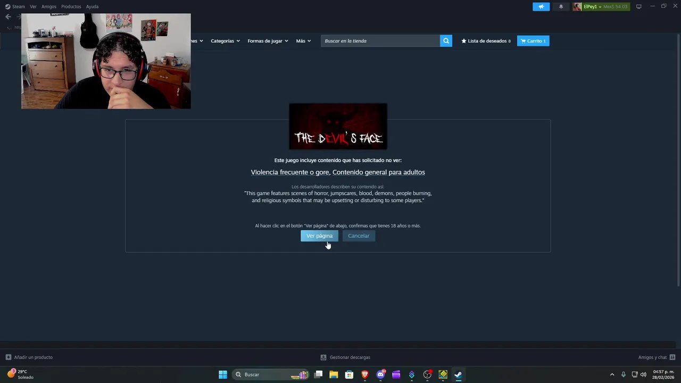Open File Explorer from taskbar
The height and width of the screenshot is (383, 681).
(x=334, y=374)
